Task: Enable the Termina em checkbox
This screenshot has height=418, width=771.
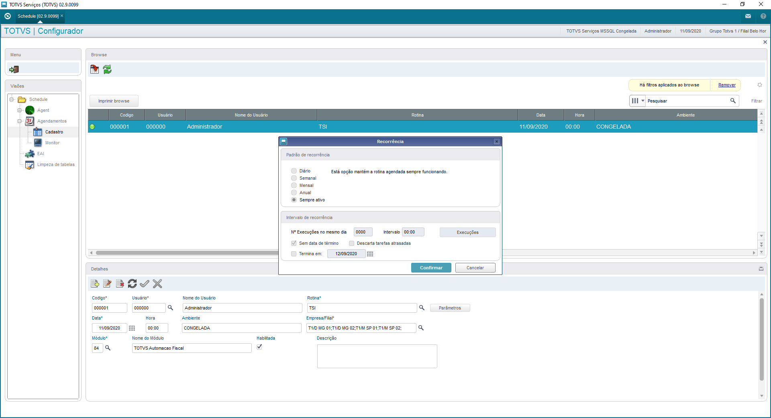Action: pos(294,254)
